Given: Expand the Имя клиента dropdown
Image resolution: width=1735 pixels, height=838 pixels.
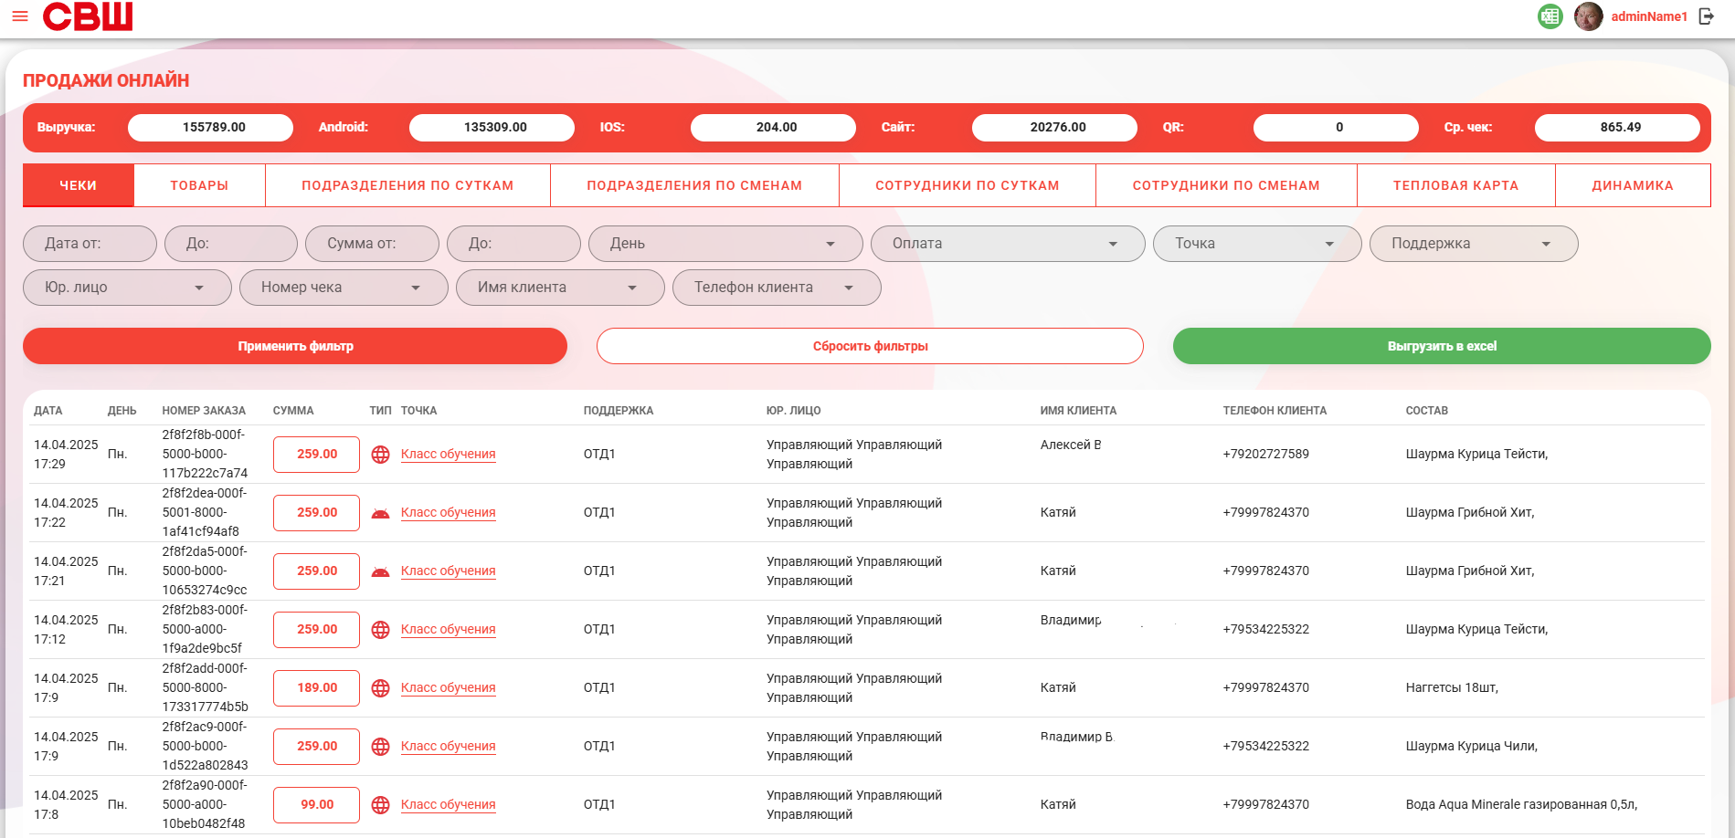Looking at the screenshot, I should point(560,288).
